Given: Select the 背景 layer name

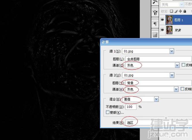Looking at the screenshot, I should tap(178, 30).
